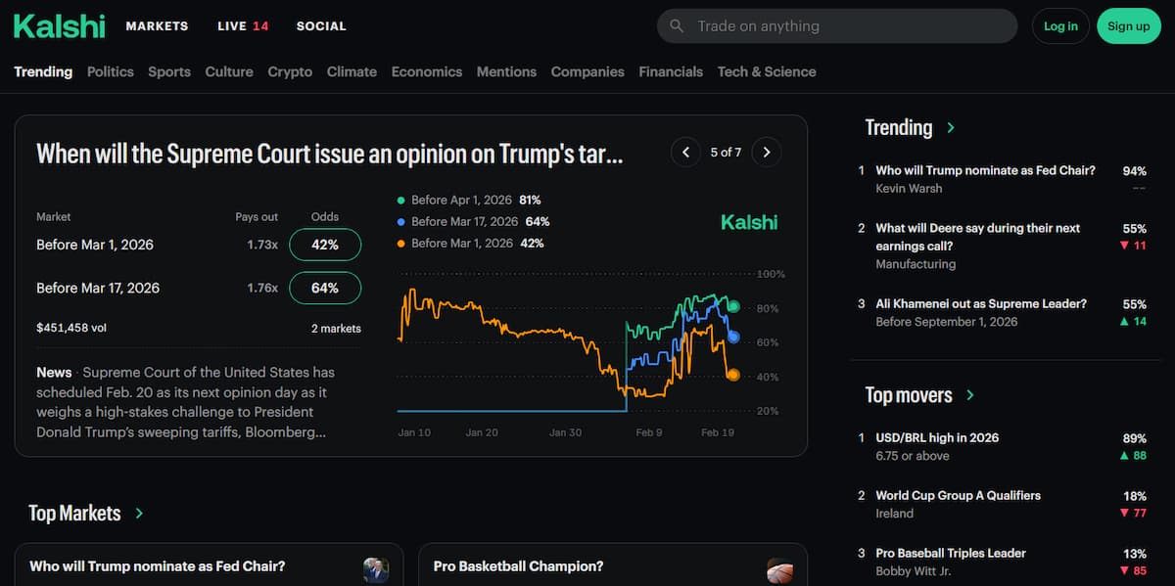
Task: Click the blue 'Before Mar 17, 2026' legend dot
Action: click(x=400, y=221)
